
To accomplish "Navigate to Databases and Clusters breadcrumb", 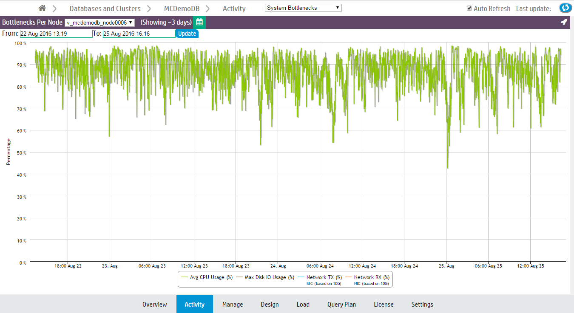I will pos(105,8).
